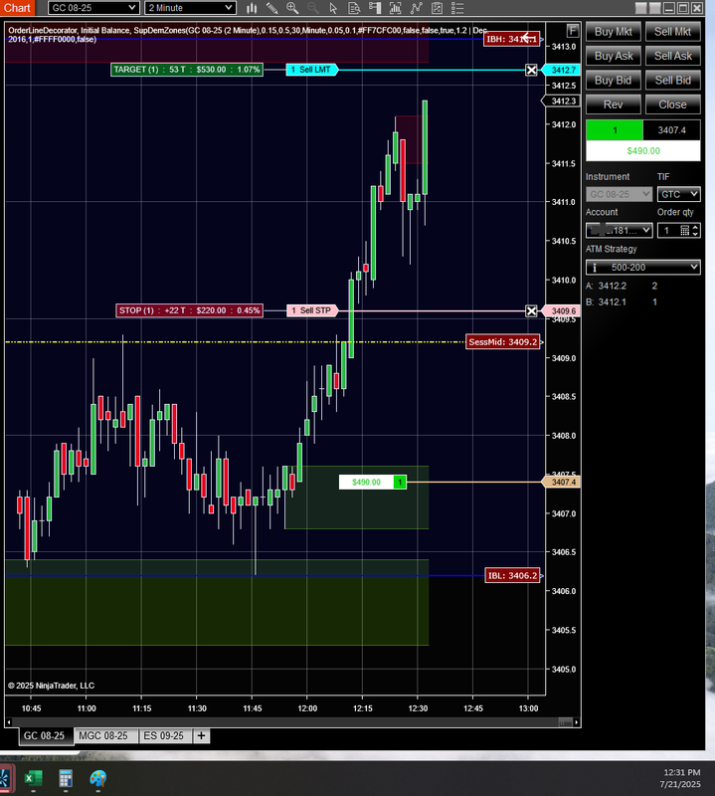Click the Sell Bid button
The width and height of the screenshot is (715, 796).
click(672, 81)
